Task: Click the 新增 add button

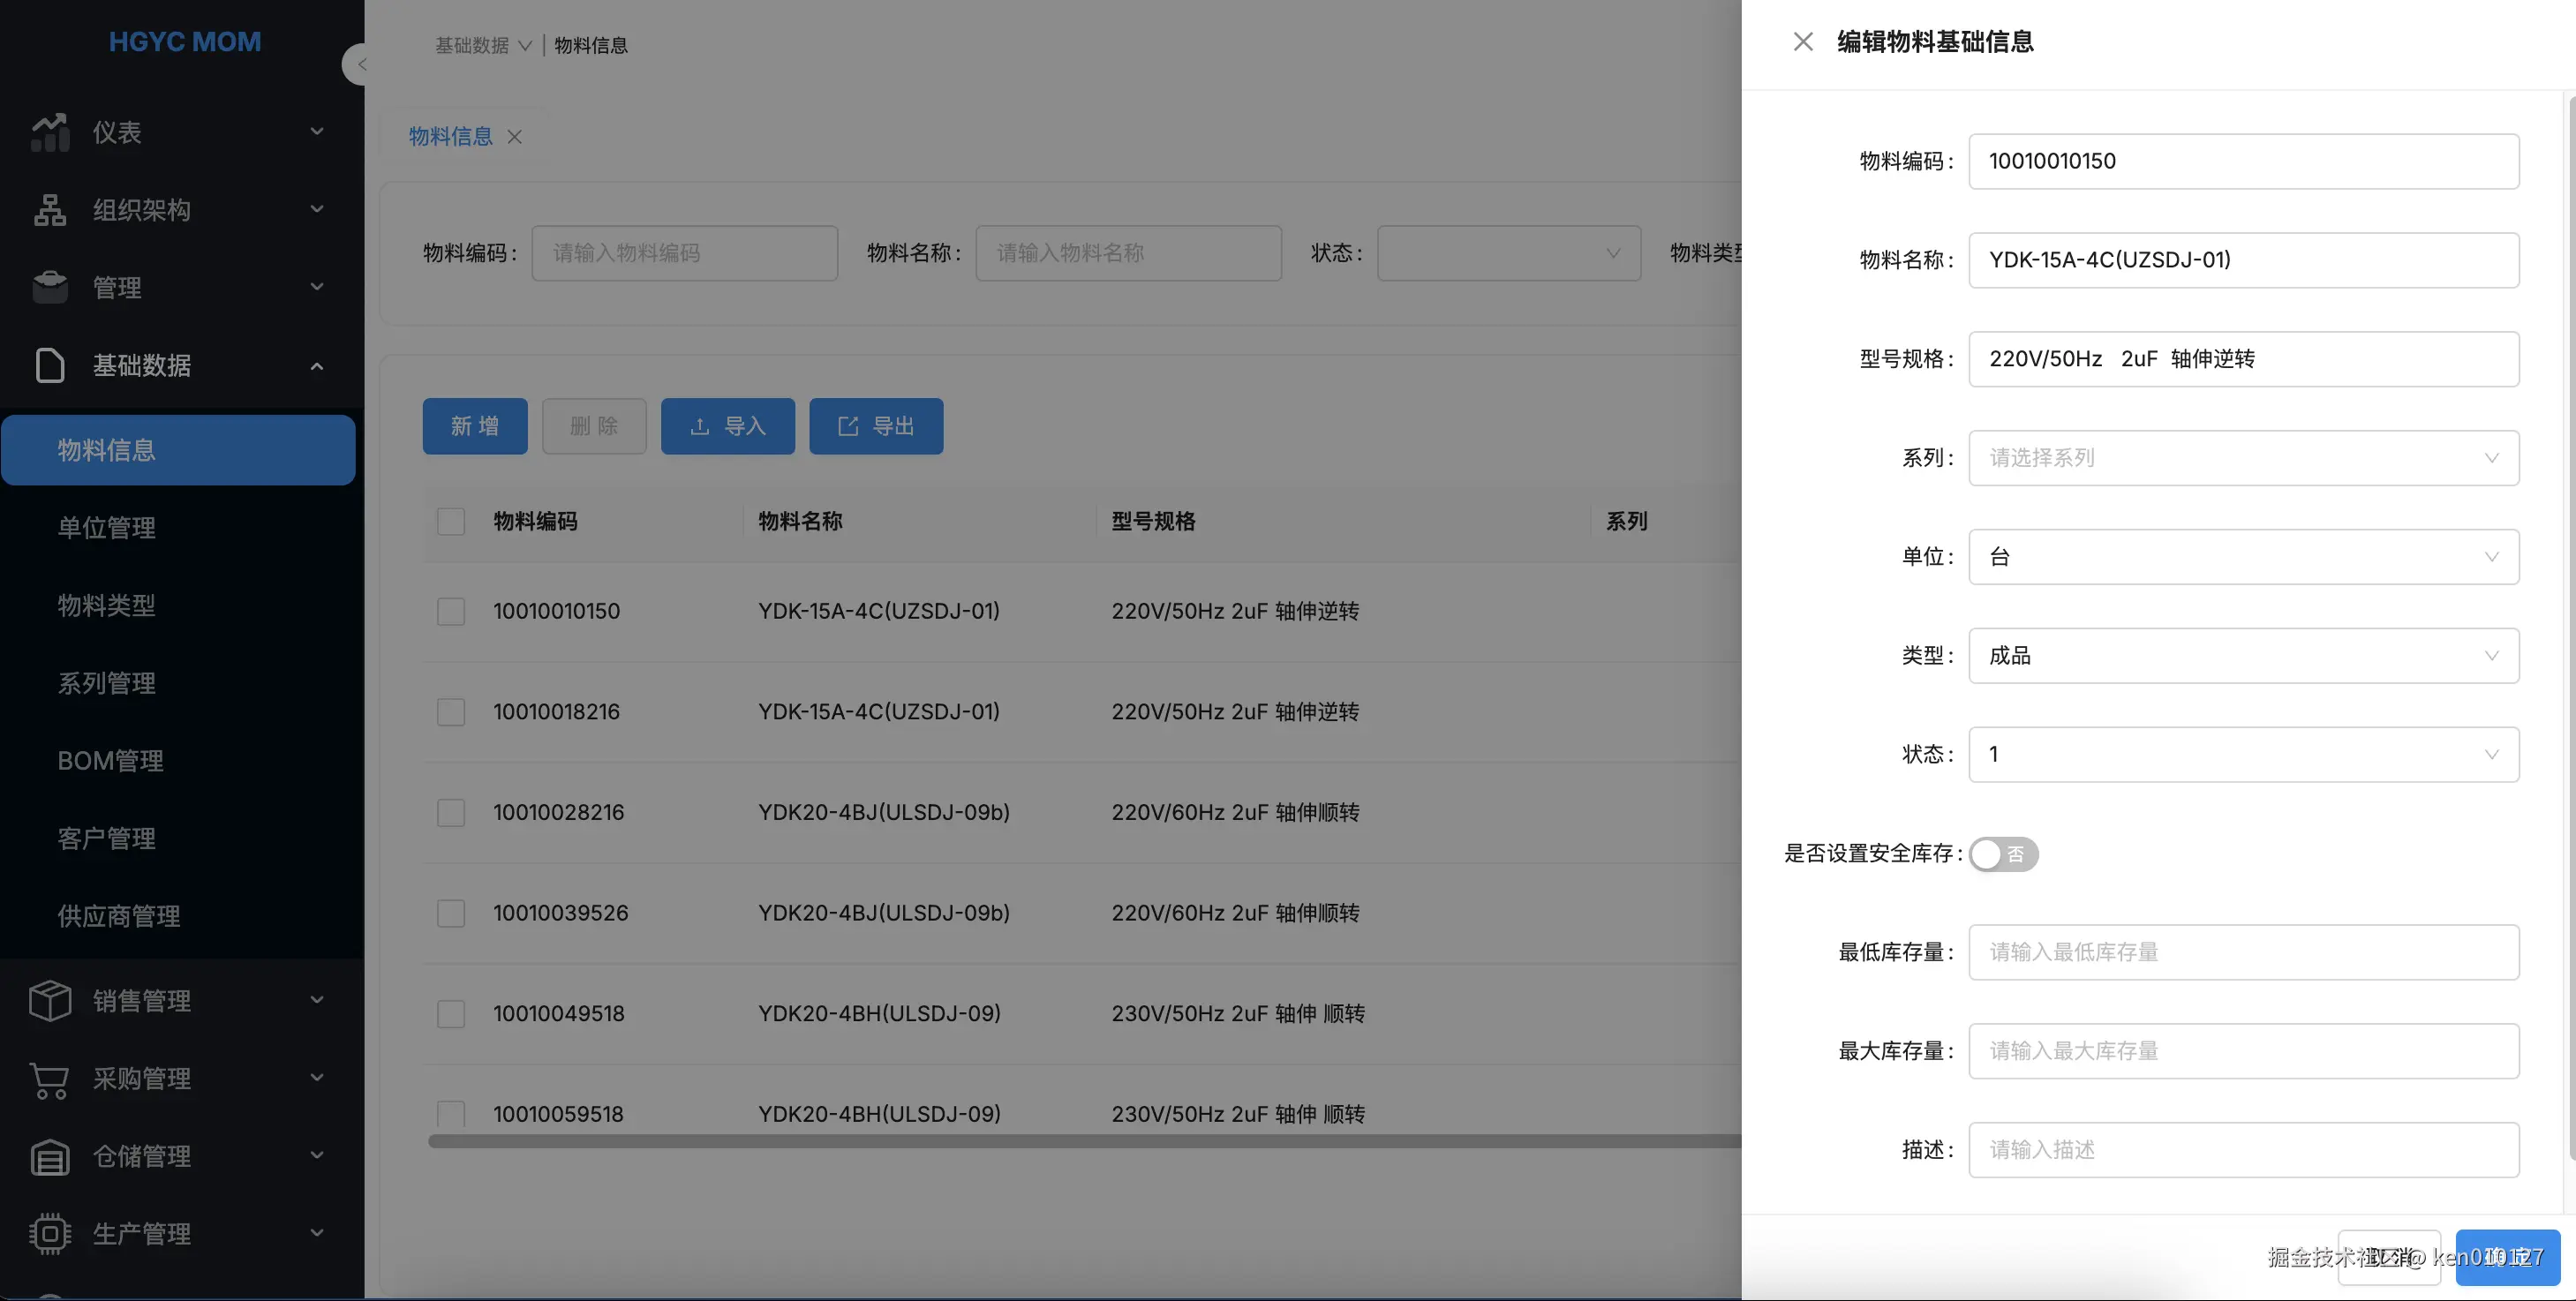Action: click(x=474, y=427)
